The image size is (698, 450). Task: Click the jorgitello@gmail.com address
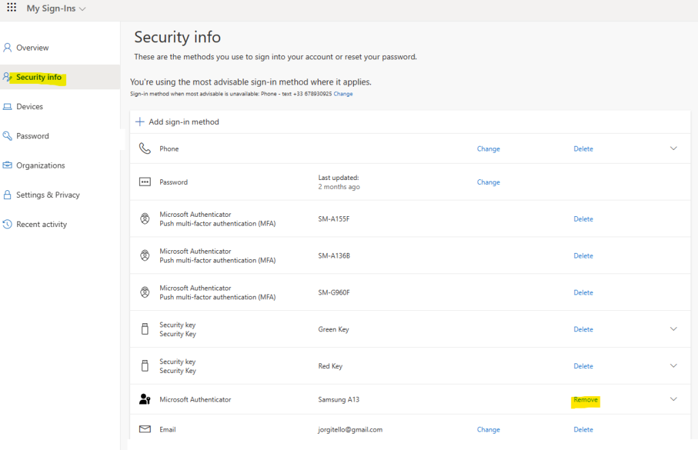pyautogui.click(x=350, y=430)
